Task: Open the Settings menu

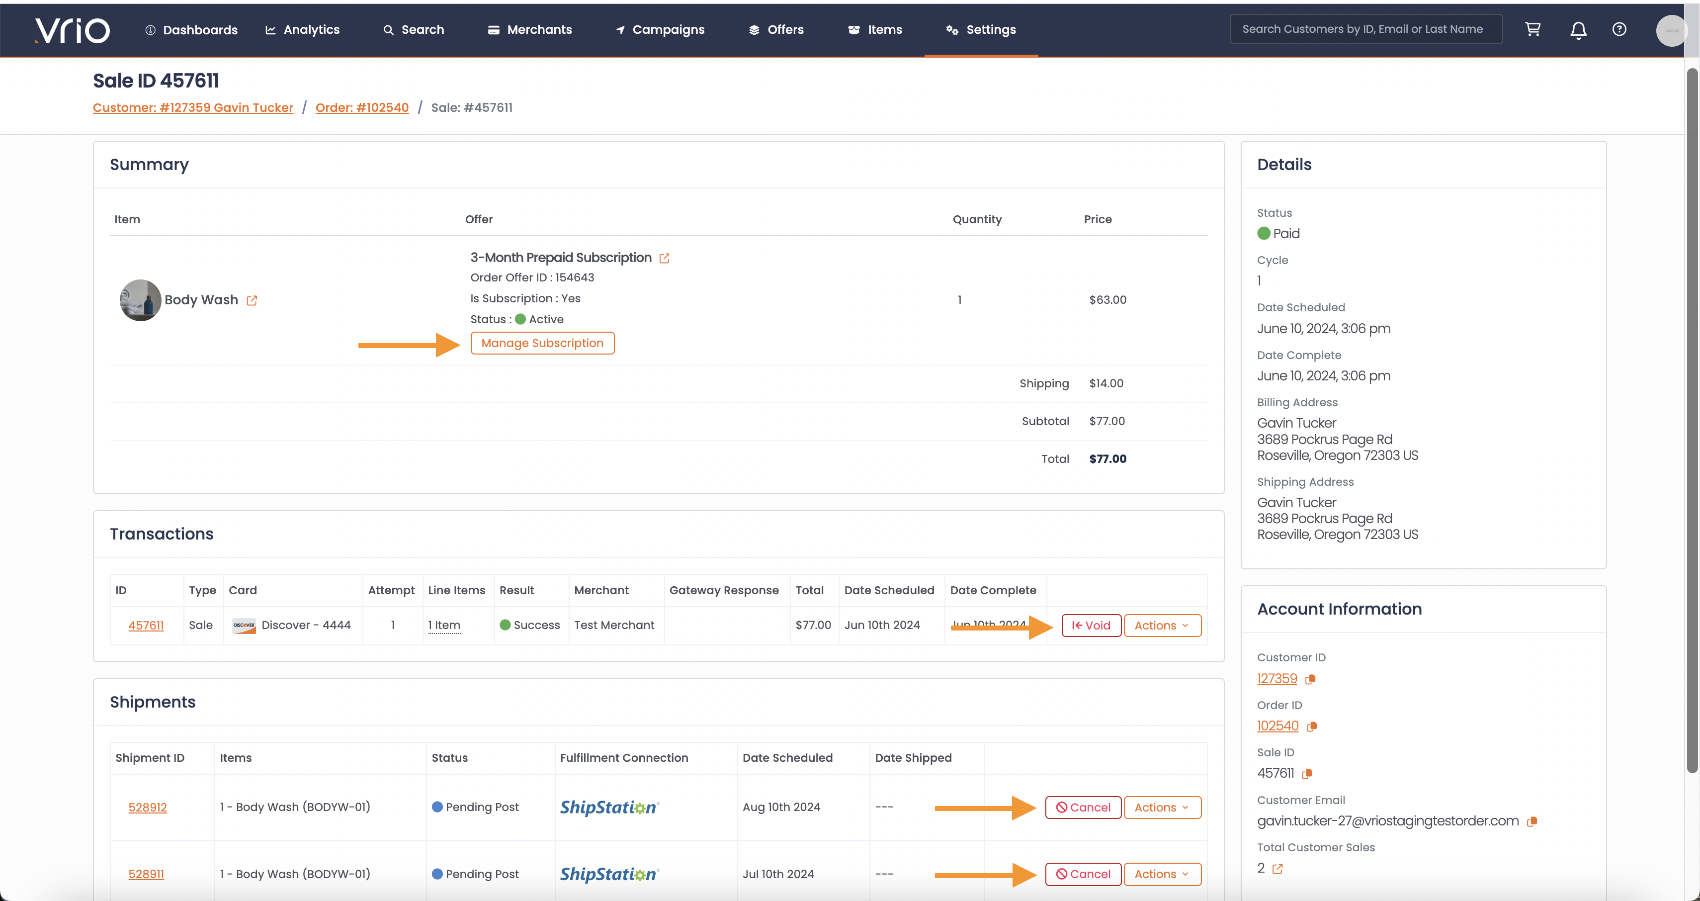Action: (981, 30)
